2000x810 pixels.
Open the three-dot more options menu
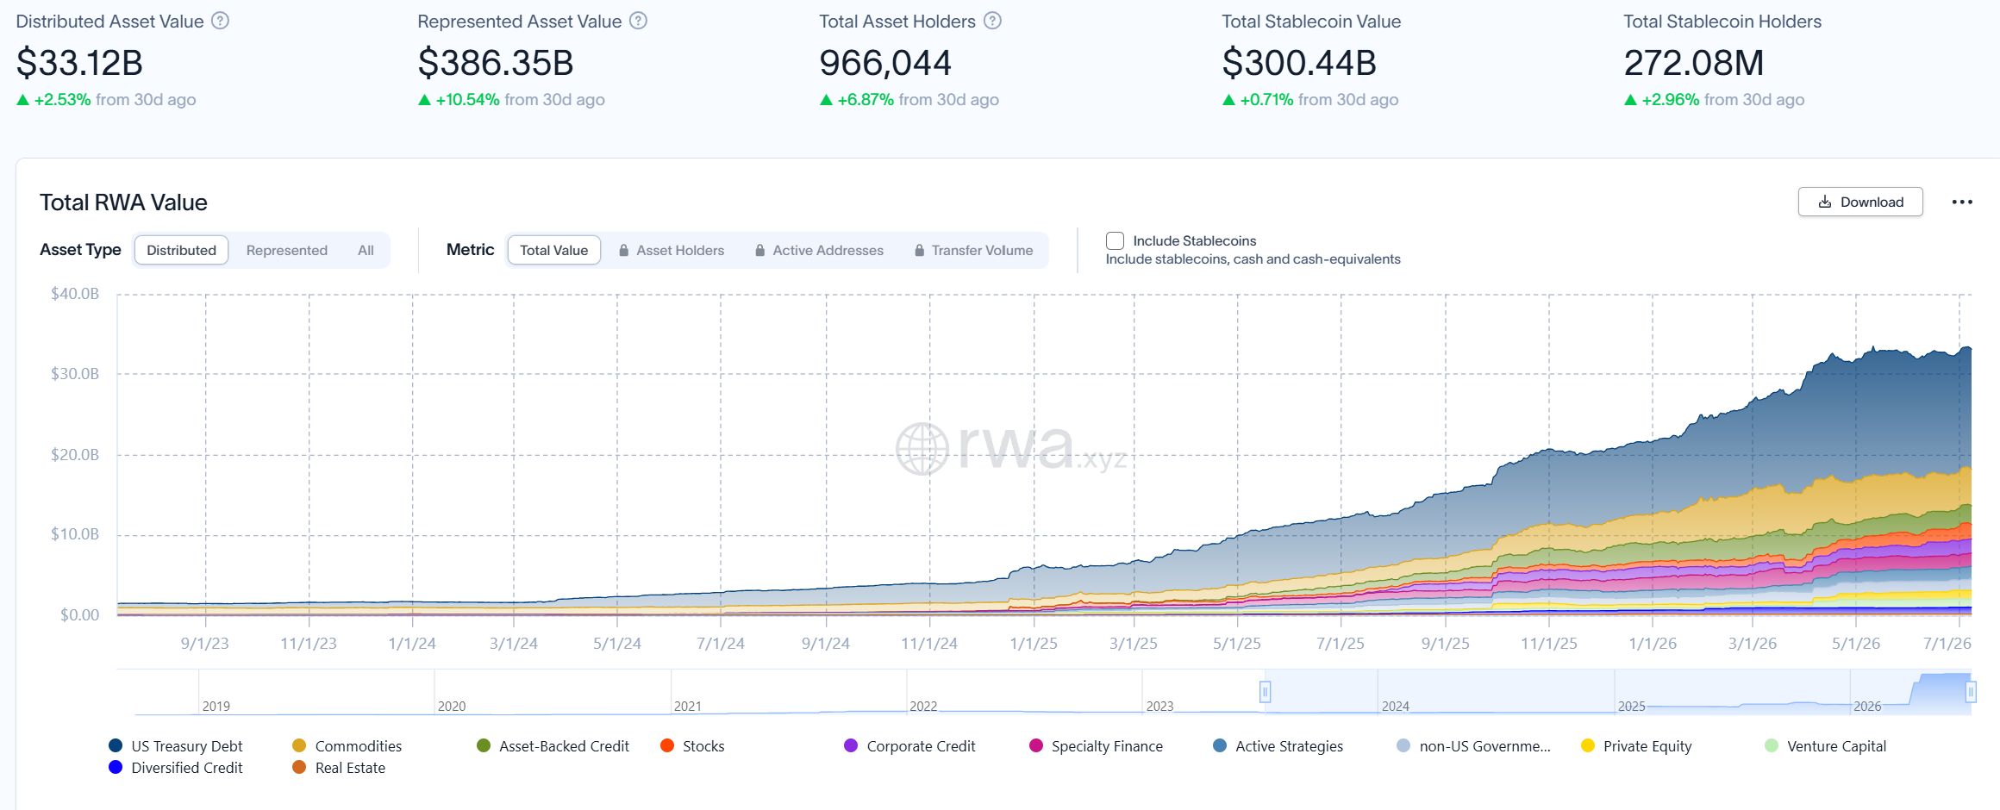[x=1962, y=202]
